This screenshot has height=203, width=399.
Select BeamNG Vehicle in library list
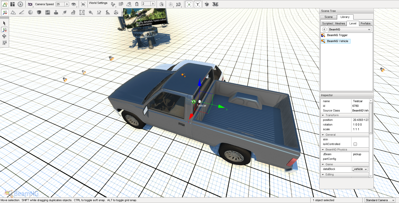[x=336, y=41]
